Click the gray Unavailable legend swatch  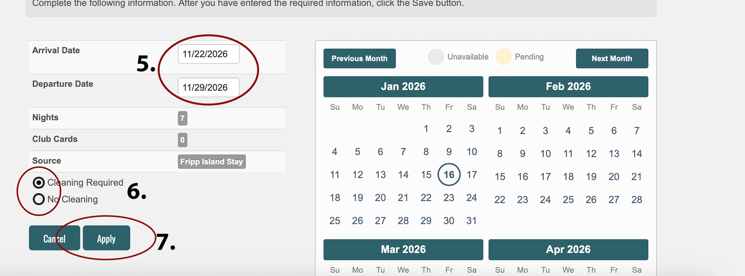[436, 57]
